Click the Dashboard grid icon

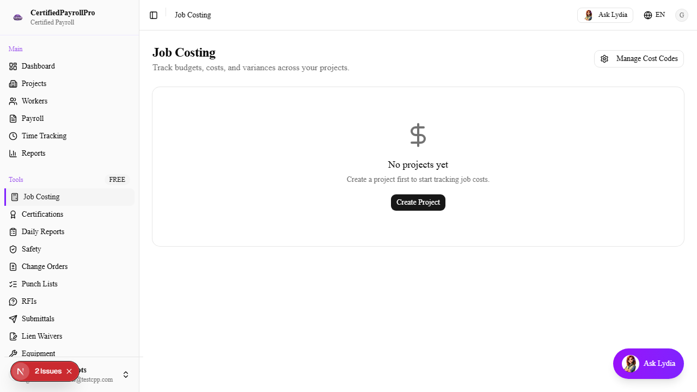13,66
